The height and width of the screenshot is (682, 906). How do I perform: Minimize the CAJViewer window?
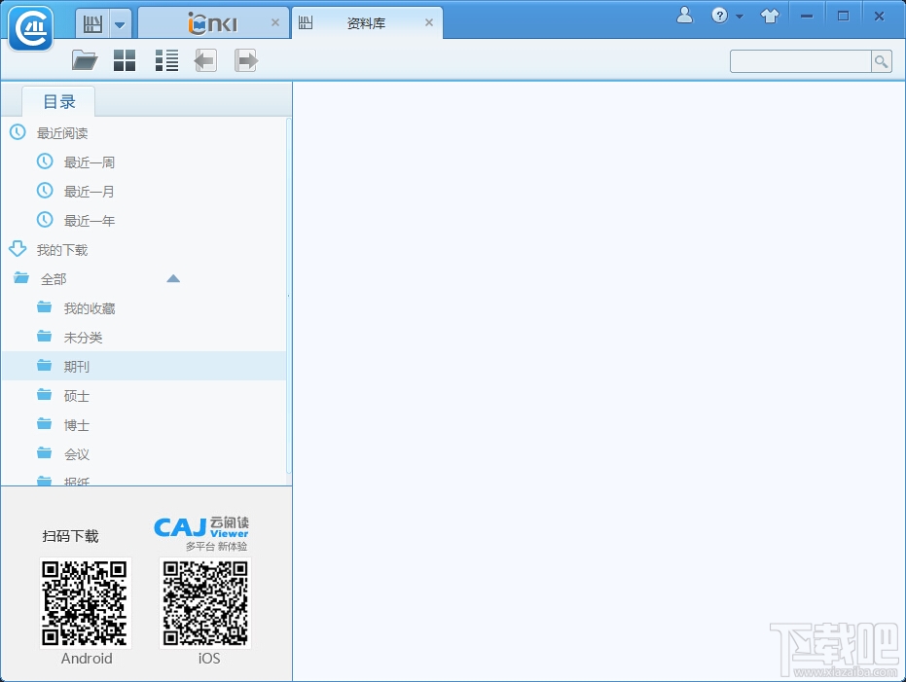click(x=807, y=17)
